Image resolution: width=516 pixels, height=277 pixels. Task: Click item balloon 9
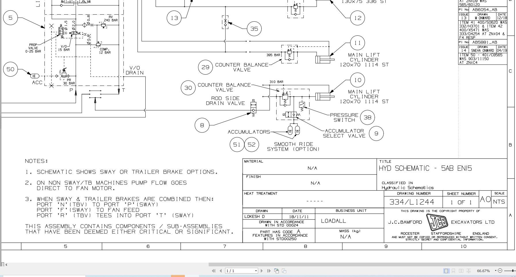pyautogui.click(x=376, y=133)
